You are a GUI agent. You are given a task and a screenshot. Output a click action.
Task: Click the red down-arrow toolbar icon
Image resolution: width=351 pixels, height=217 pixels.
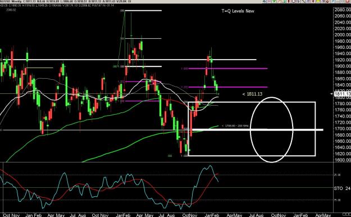point(313,1)
